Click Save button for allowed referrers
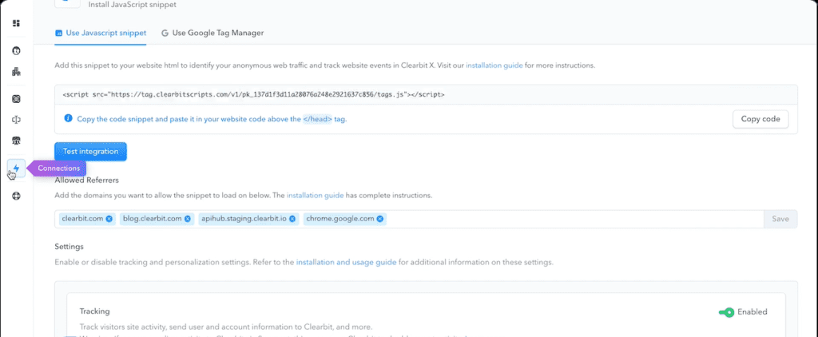Viewport: 818px width, 337px height. pos(780,219)
